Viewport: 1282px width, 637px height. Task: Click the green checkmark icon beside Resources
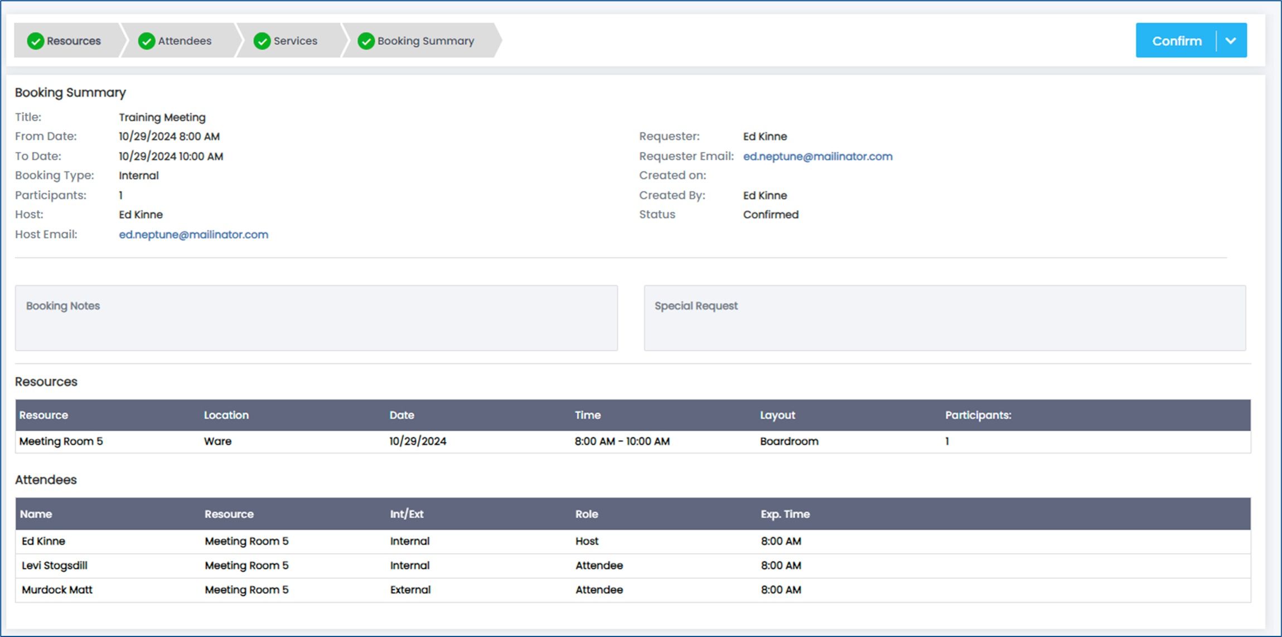point(36,41)
